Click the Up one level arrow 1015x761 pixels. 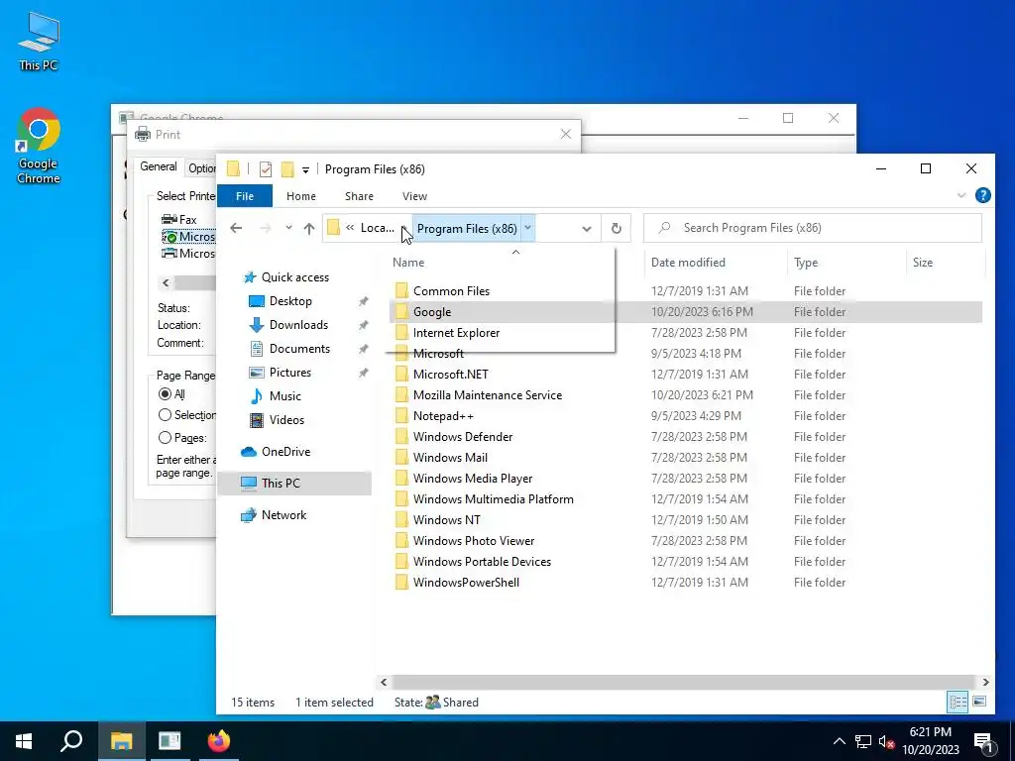pyautogui.click(x=309, y=228)
